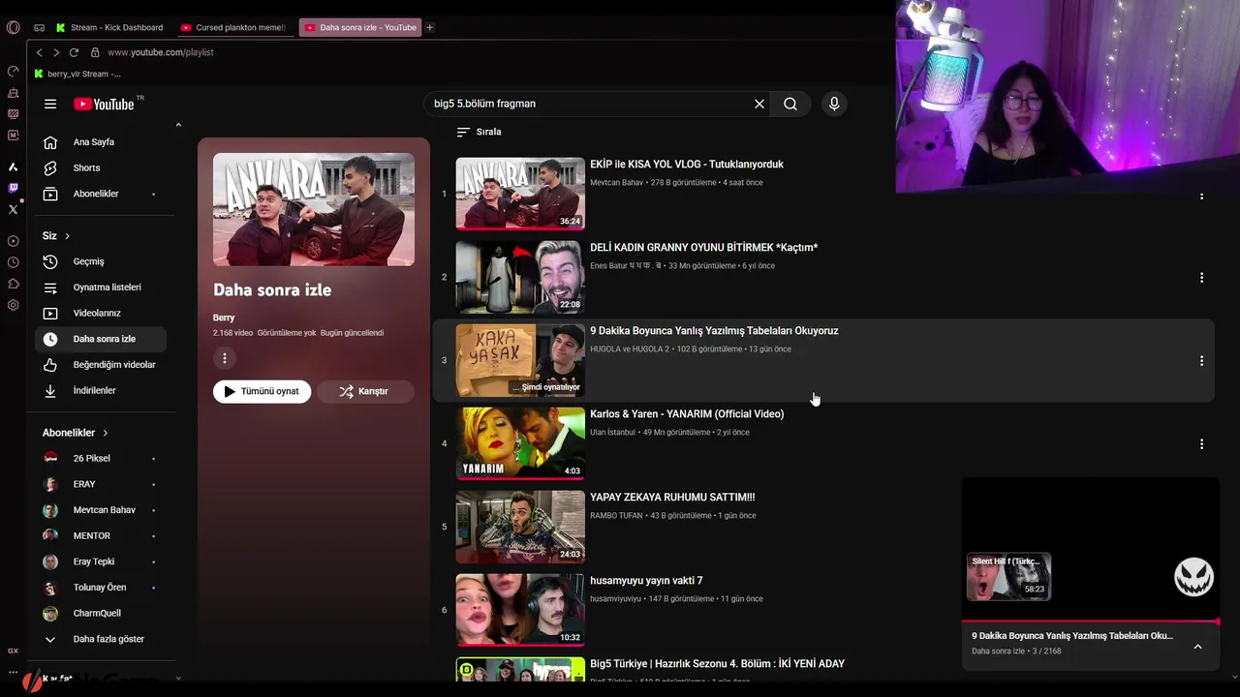Switch to Cursed plankton meme tab
Viewport: 1240px width, 697px height.
point(233,27)
